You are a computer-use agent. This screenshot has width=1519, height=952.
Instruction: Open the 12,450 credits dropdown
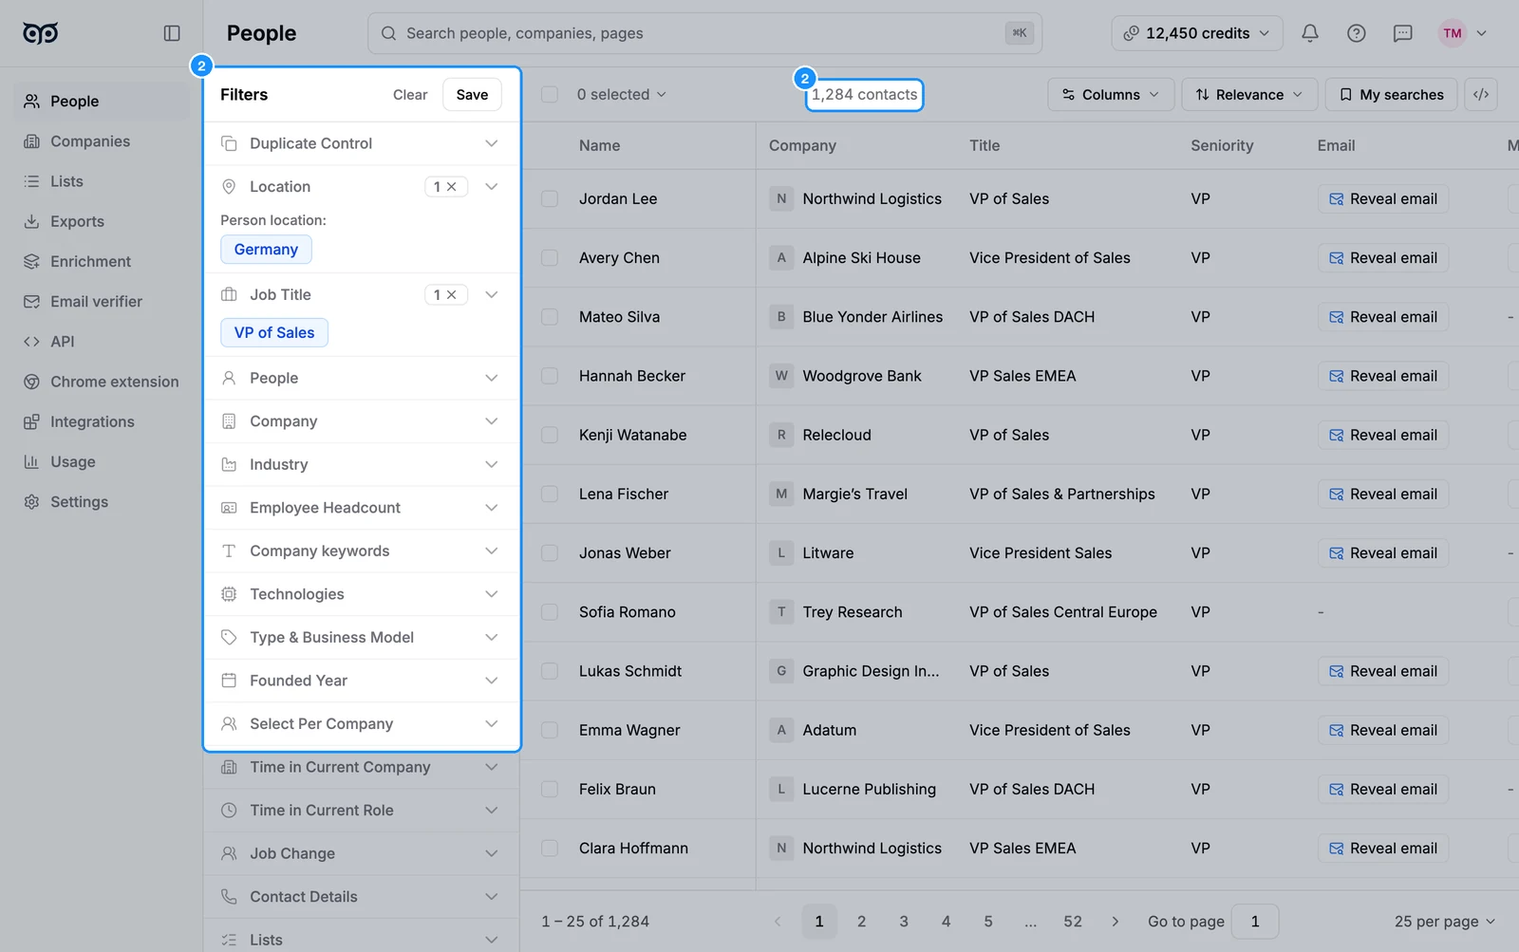[x=1197, y=33]
